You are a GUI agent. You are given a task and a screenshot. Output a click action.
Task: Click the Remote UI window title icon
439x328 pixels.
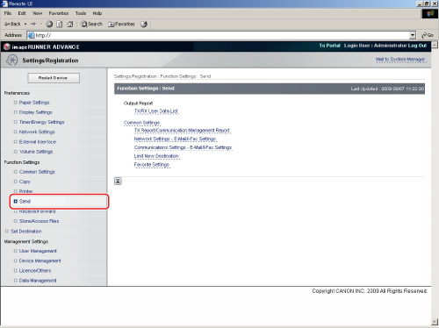[x=4, y=4]
